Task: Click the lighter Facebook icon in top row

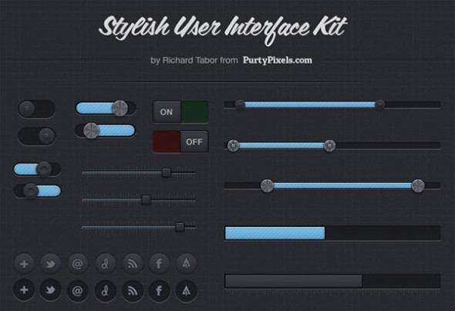Action: coord(159,264)
